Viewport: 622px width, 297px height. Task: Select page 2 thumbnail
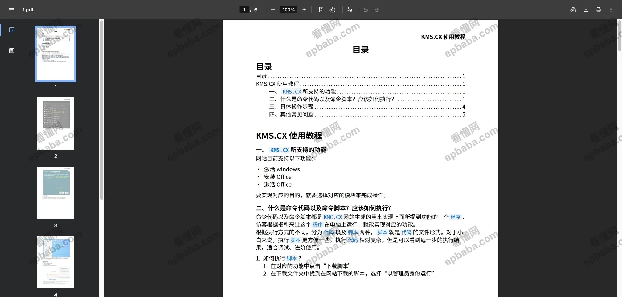[x=56, y=123]
